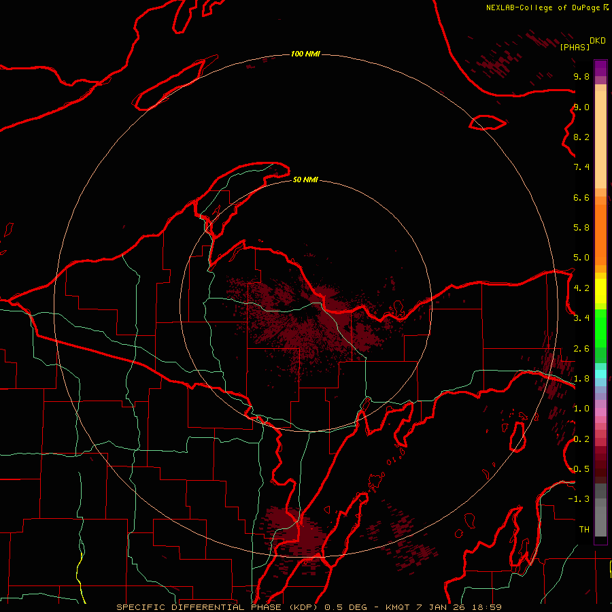Click the 5.0 scale value

tap(581, 258)
